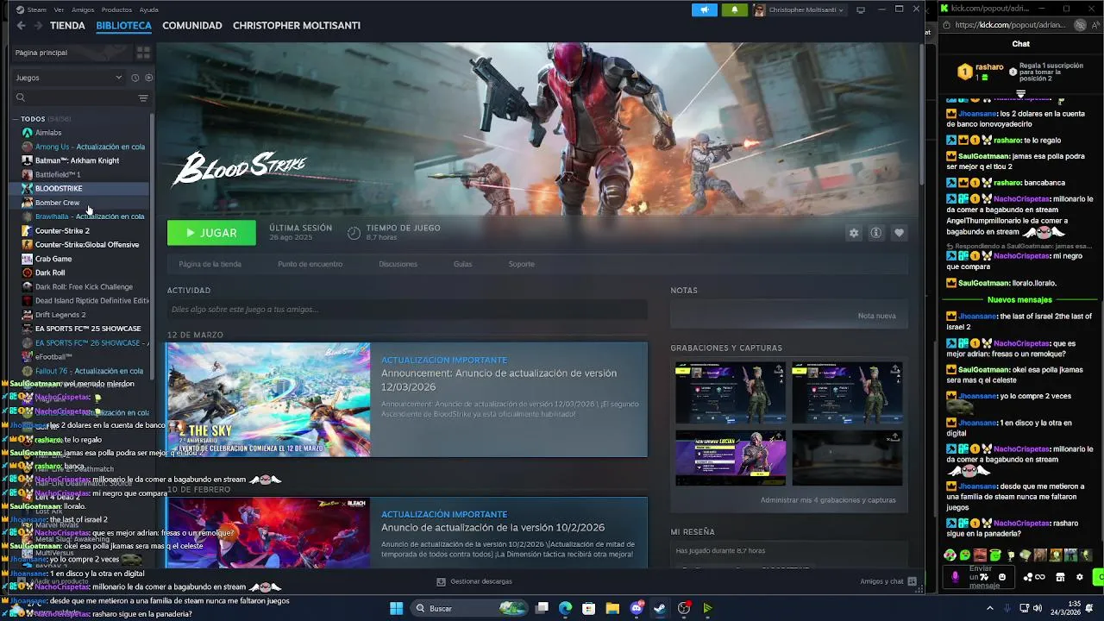Click activity field Diles algo sobre este juego

click(x=407, y=310)
